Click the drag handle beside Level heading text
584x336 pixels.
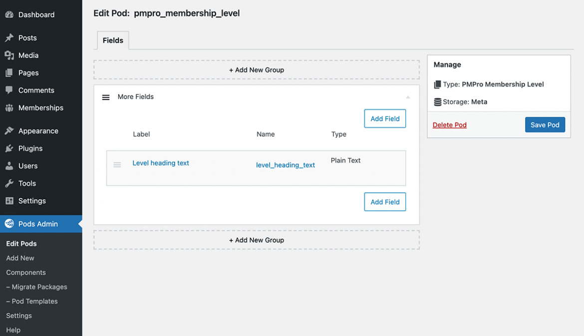117,164
